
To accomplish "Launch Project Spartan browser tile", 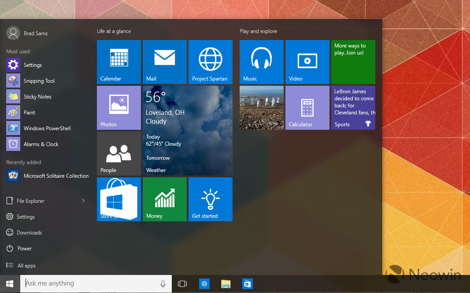I will point(211,62).
